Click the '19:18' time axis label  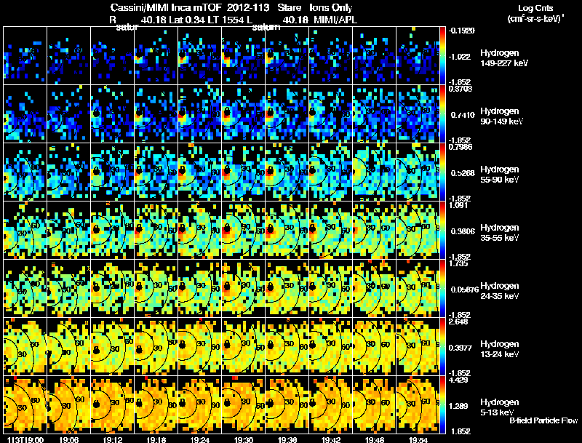click(x=156, y=440)
